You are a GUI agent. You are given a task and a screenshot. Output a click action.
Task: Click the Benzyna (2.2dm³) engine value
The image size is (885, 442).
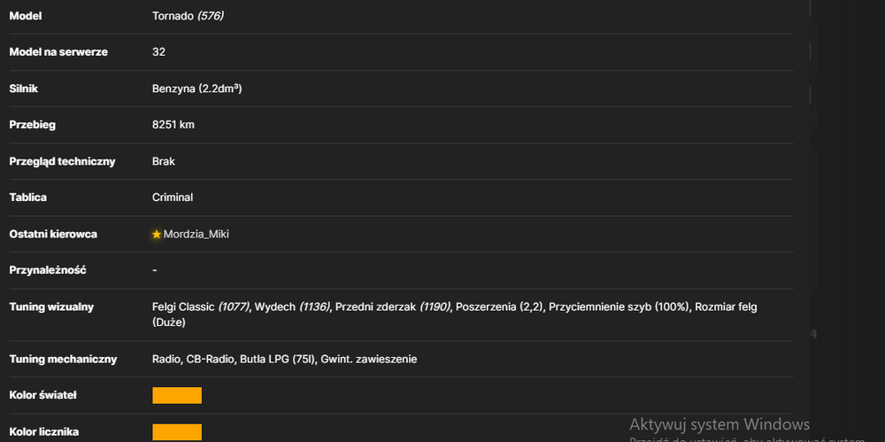[197, 89]
